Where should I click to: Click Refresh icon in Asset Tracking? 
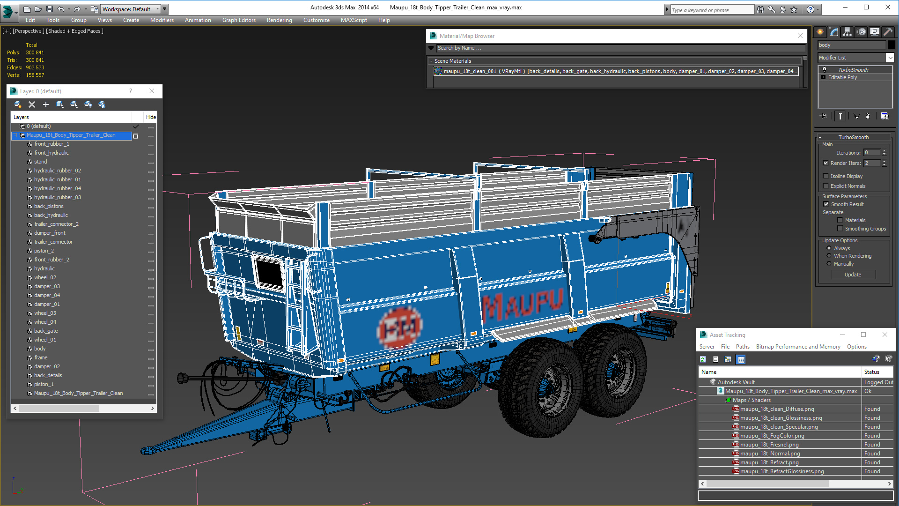(x=703, y=359)
